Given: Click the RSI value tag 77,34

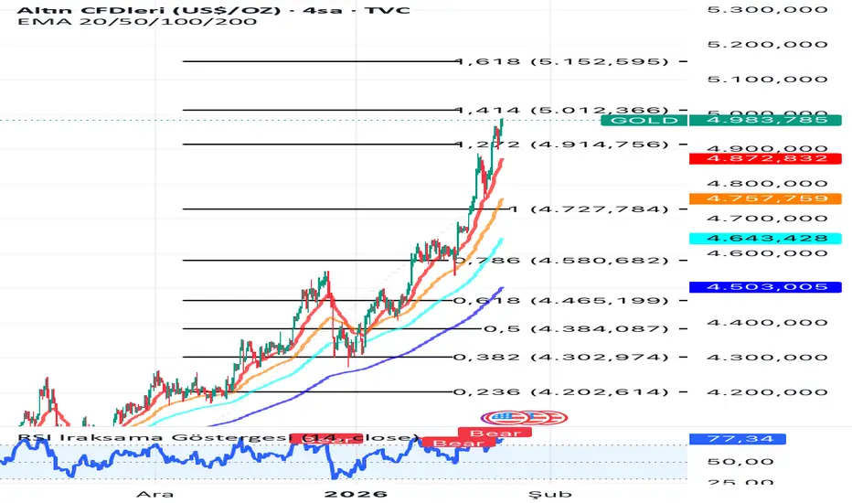Looking at the screenshot, I should pyautogui.click(x=738, y=439).
